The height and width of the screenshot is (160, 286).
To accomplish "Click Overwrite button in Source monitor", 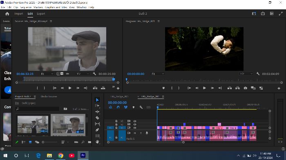I will pos(103,88).
